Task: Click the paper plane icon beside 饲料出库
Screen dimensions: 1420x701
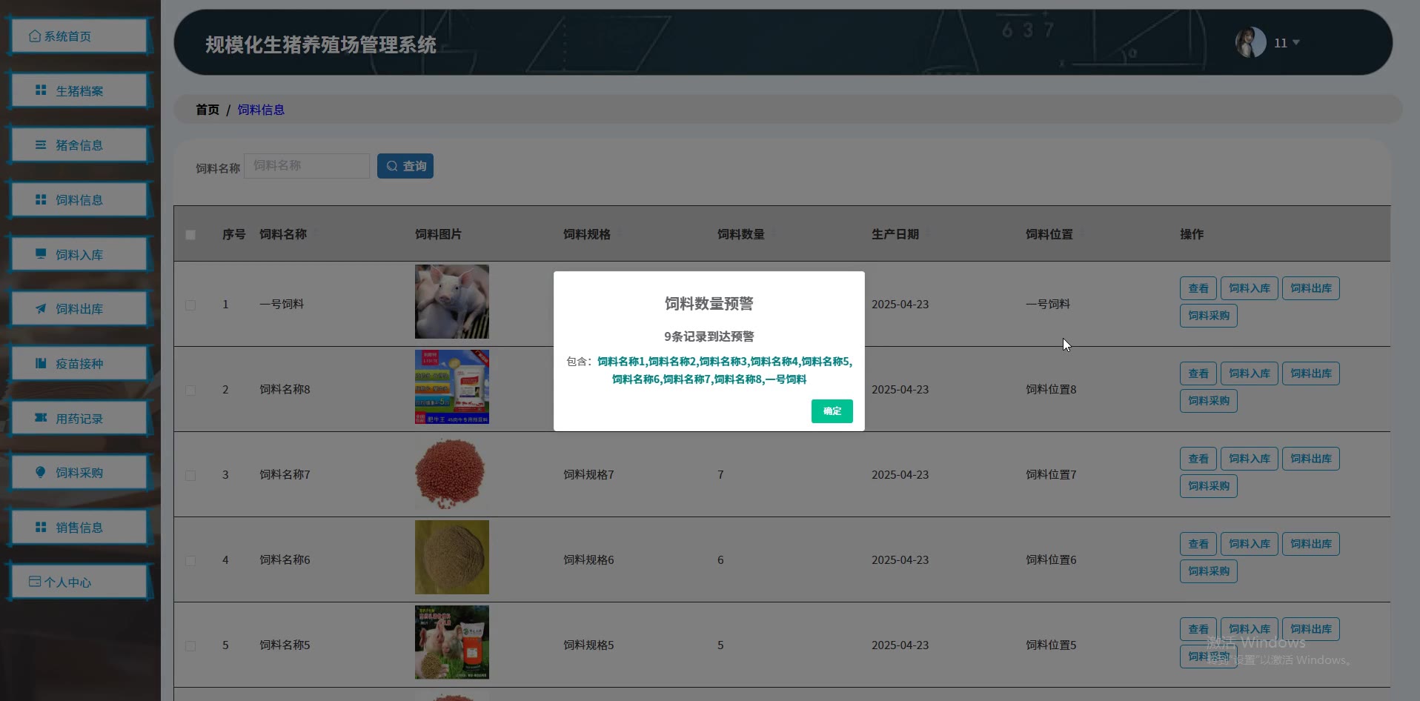Action: tap(41, 309)
